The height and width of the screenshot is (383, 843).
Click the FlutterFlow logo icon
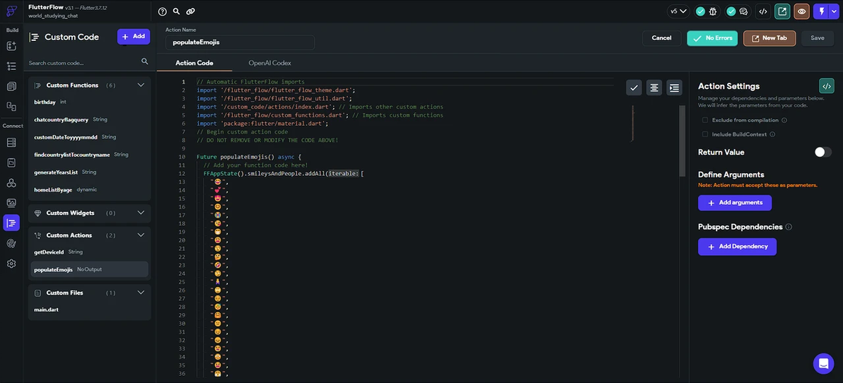[x=11, y=11]
